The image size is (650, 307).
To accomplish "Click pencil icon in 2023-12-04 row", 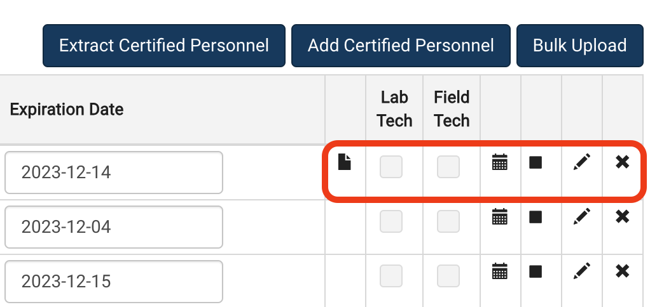I will [581, 216].
